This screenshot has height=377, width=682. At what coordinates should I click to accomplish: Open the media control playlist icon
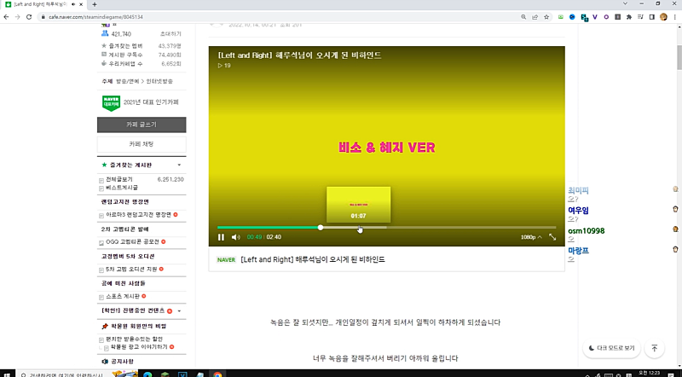[640, 17]
